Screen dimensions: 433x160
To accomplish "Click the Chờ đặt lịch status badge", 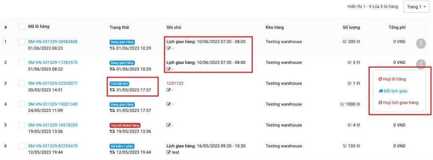I will (x=119, y=84).
